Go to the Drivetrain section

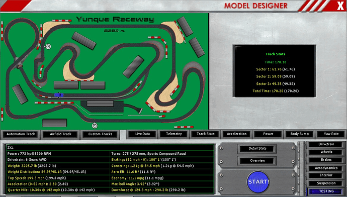326,144
